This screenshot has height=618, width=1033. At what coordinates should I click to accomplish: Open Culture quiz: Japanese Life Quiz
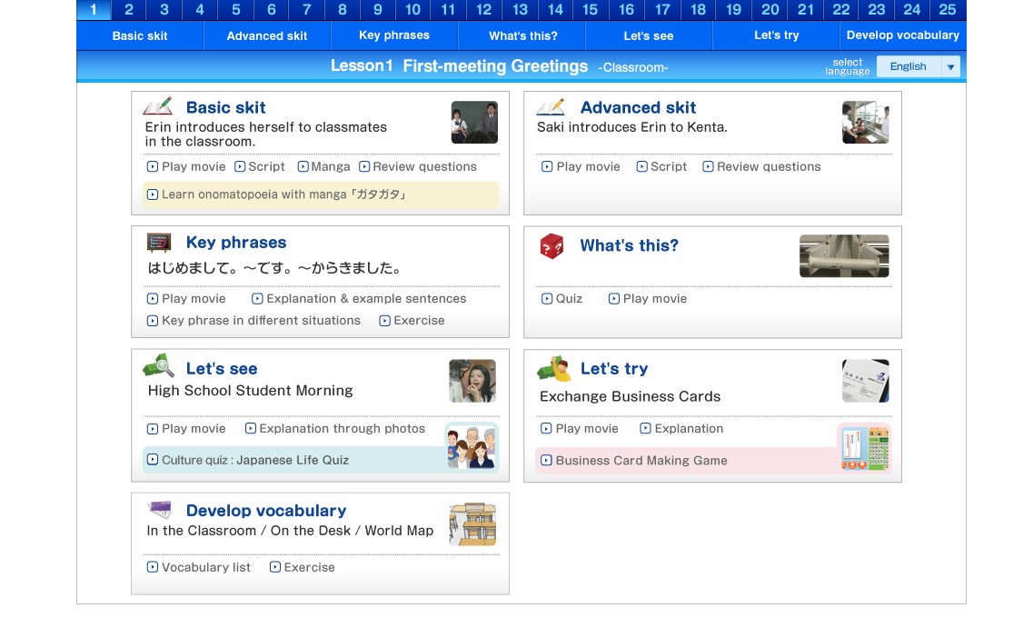coord(248,460)
